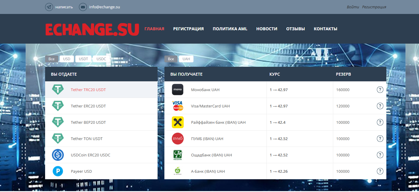419x192 pixels.
Task: Click the email envelope icon
Action: (83, 7)
